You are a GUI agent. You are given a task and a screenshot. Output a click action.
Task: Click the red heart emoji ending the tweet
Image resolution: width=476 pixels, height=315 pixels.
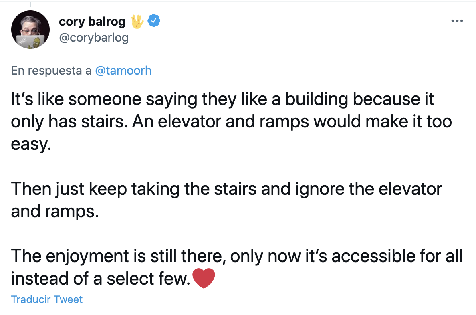pos(204,278)
